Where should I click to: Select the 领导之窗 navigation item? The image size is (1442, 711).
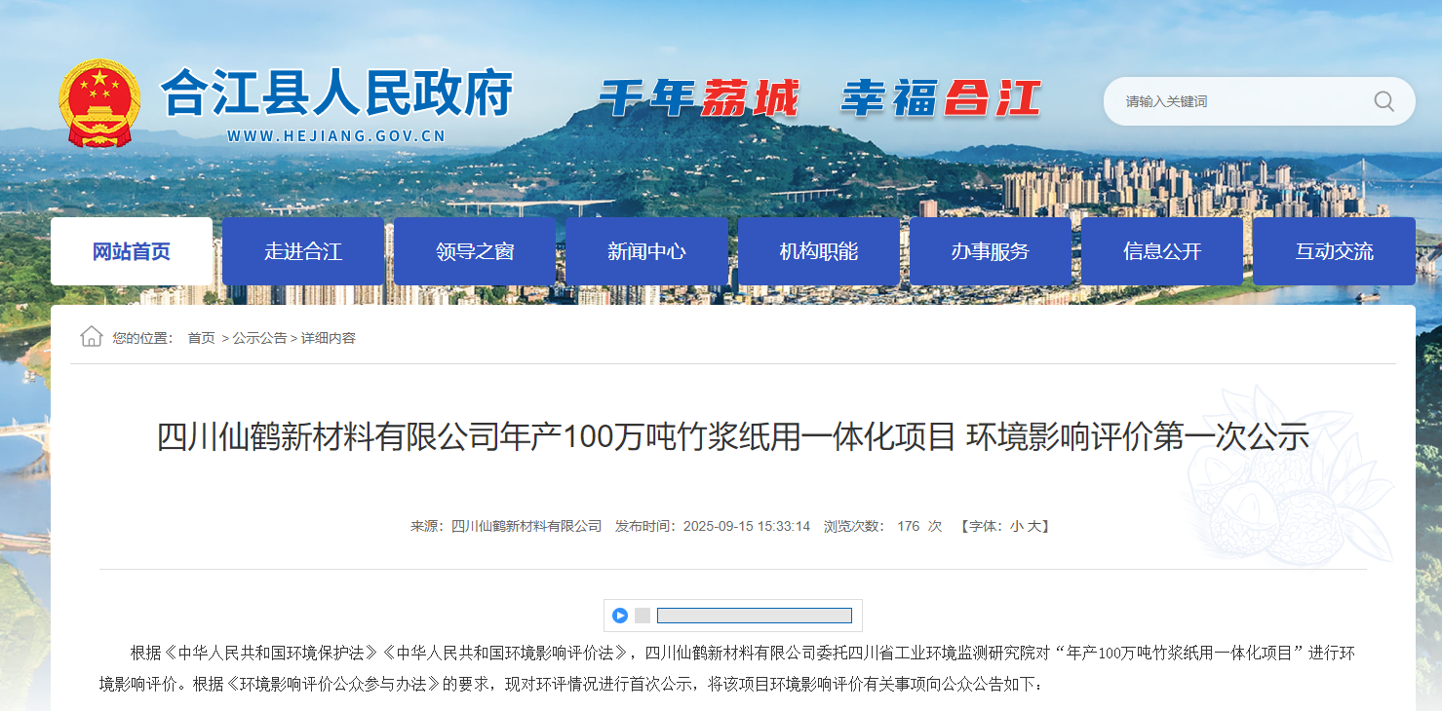pyautogui.click(x=475, y=251)
